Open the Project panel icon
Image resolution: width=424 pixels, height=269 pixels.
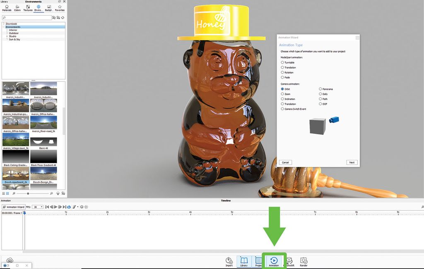pos(258,261)
